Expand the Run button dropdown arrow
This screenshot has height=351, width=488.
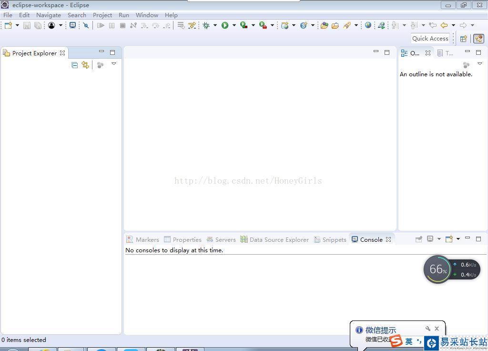click(x=234, y=25)
